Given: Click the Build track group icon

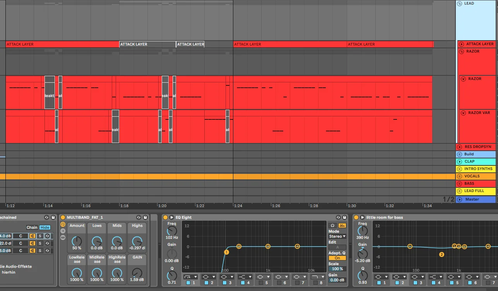Looking at the screenshot, I should coord(459,154).
